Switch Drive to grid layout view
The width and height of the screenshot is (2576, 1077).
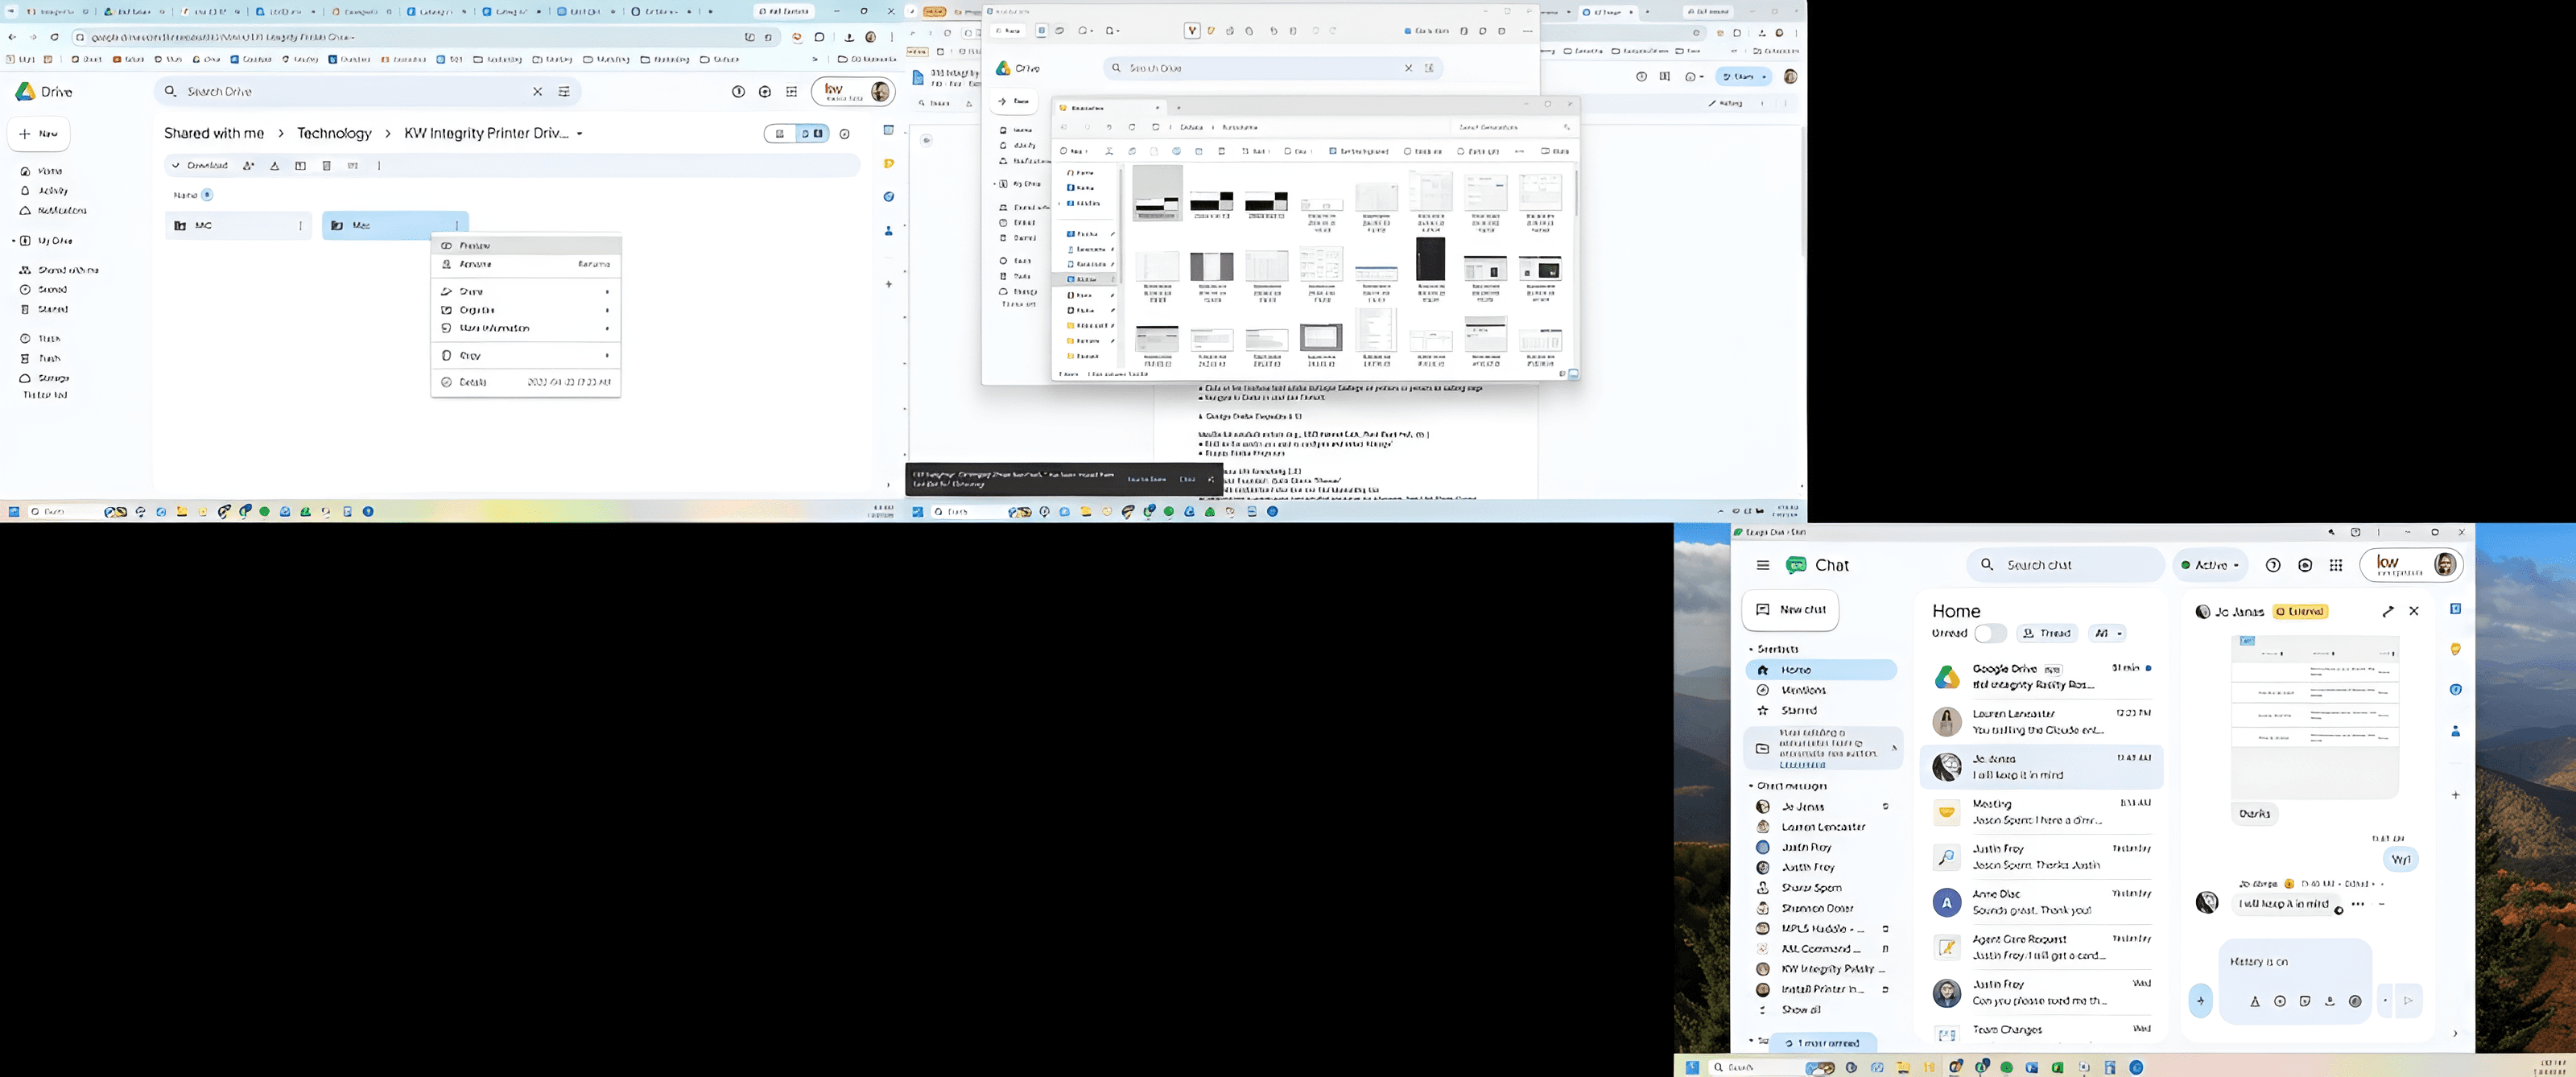coord(813,134)
